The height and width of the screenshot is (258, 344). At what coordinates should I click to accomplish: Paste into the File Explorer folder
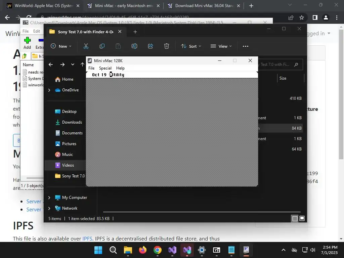click(x=118, y=46)
